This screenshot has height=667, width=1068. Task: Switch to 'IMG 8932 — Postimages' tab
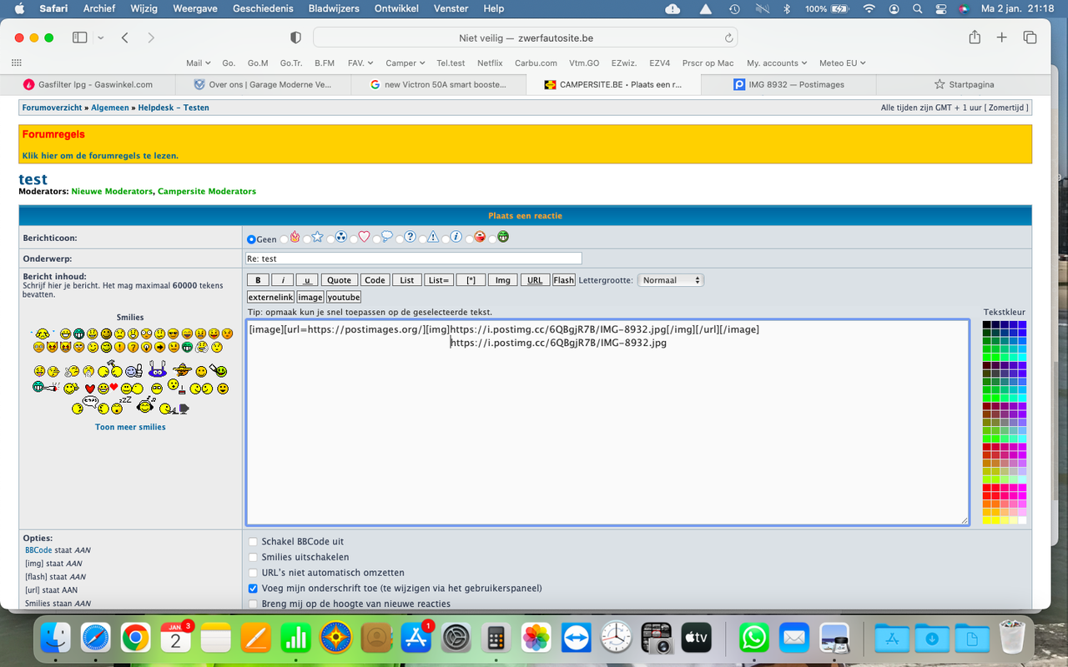pos(789,84)
